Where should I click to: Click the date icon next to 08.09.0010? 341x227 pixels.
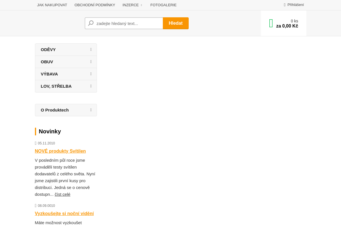(36, 206)
